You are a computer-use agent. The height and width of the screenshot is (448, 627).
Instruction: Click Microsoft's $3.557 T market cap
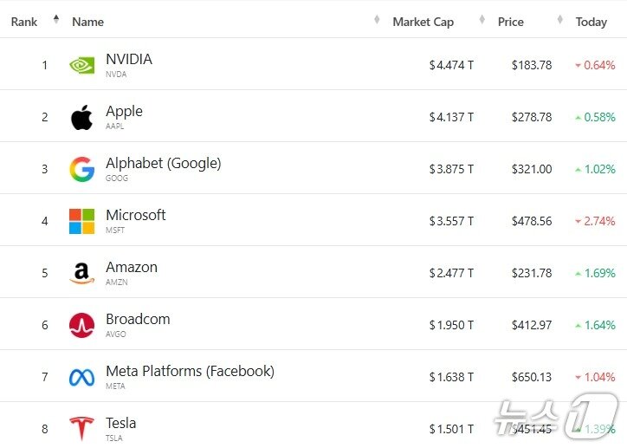click(x=451, y=221)
